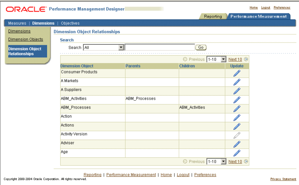Image resolution: width=299 pixels, height=185 pixels.
Task: Click the bottom Next 10 link
Action: [x=235, y=162]
